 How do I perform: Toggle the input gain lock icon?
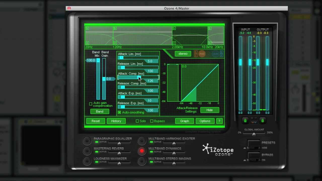pos(245,121)
